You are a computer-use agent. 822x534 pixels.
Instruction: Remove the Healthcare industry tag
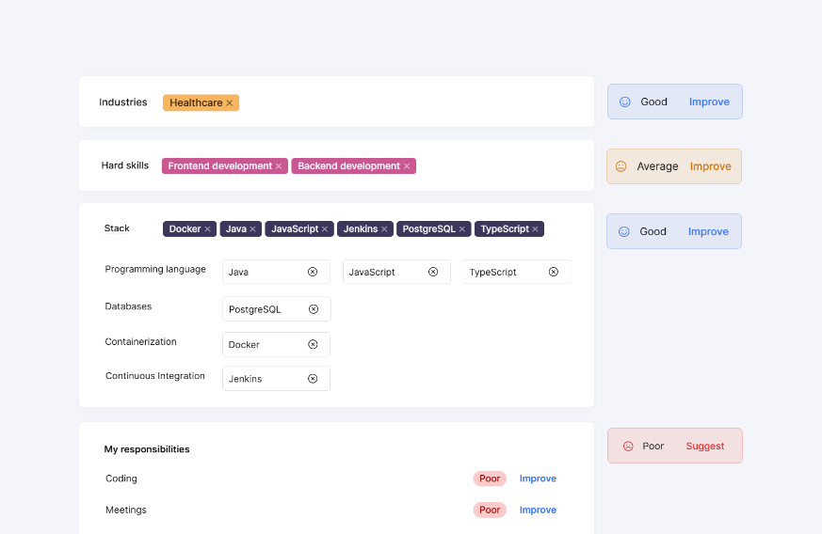pos(229,103)
